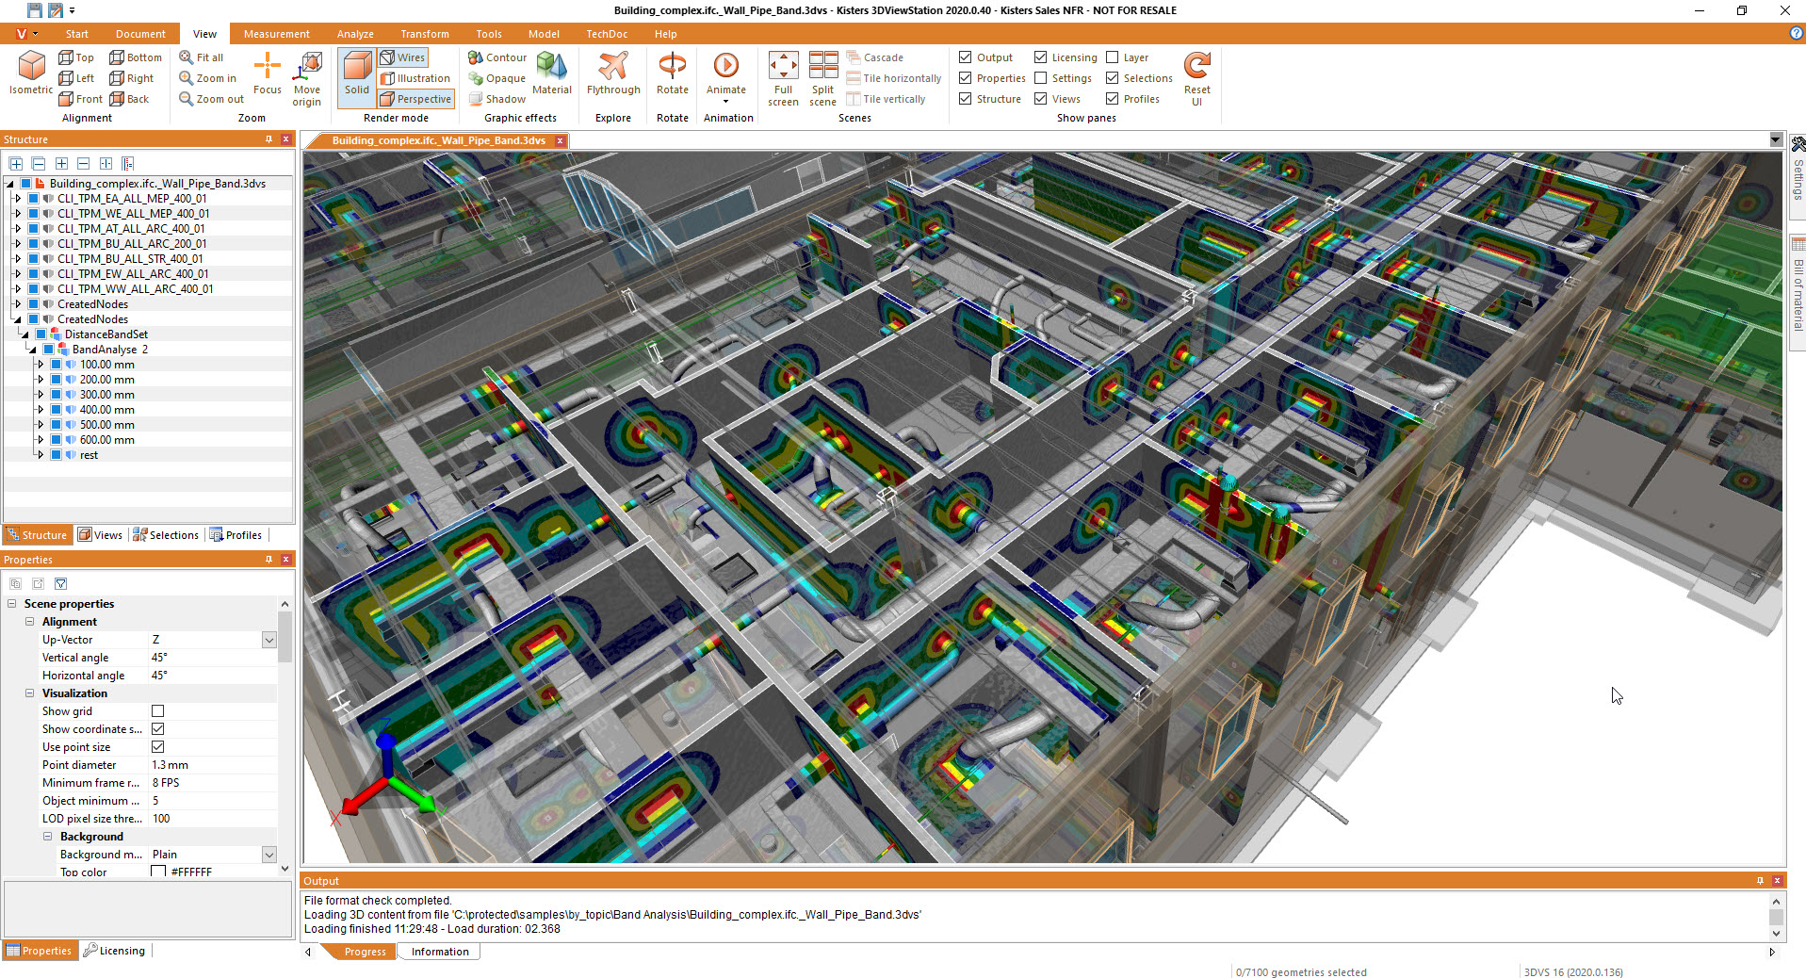Toggle Perspective rendering
This screenshot has width=1806, height=978.
point(415,99)
